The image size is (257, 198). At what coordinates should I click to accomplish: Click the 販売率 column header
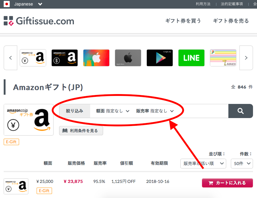click(100, 163)
